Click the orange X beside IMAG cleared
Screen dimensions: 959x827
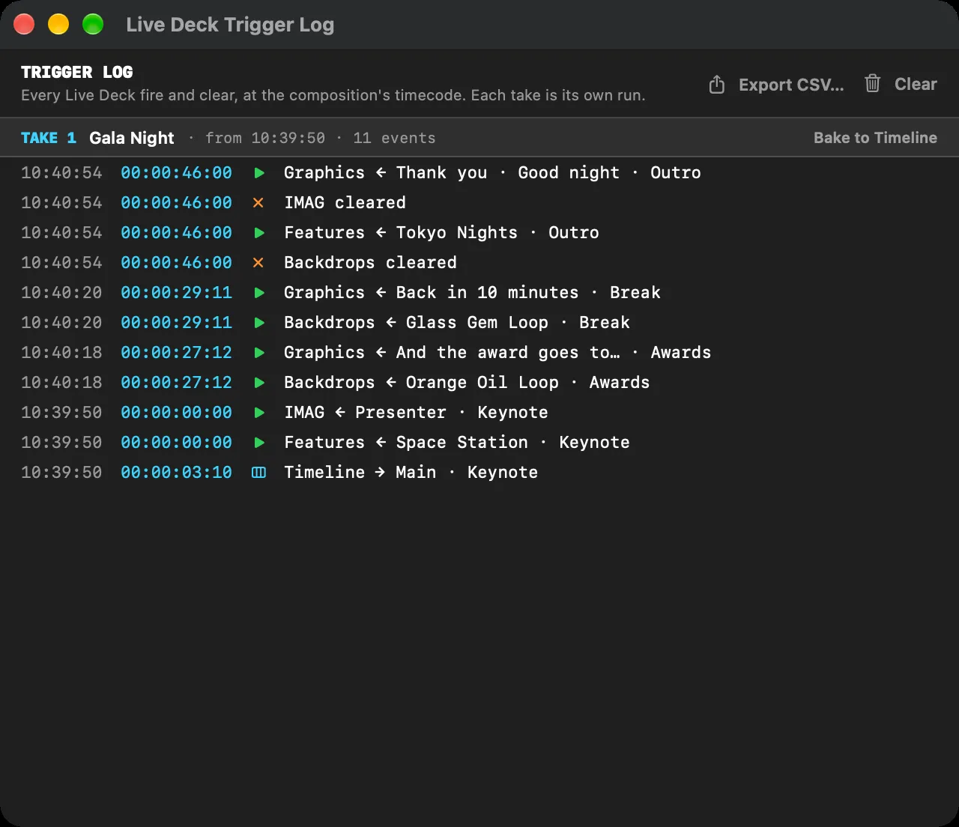click(x=258, y=203)
